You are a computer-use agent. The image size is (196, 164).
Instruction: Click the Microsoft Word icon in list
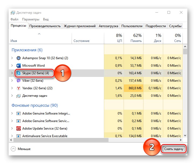(x=19, y=66)
